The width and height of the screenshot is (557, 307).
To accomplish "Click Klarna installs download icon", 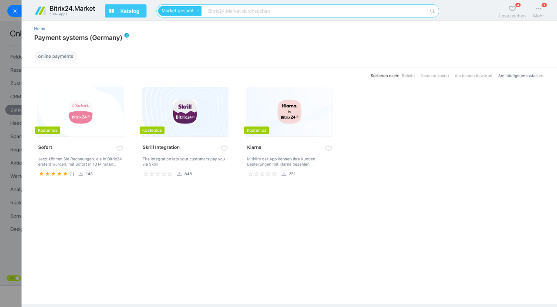I will point(284,174).
